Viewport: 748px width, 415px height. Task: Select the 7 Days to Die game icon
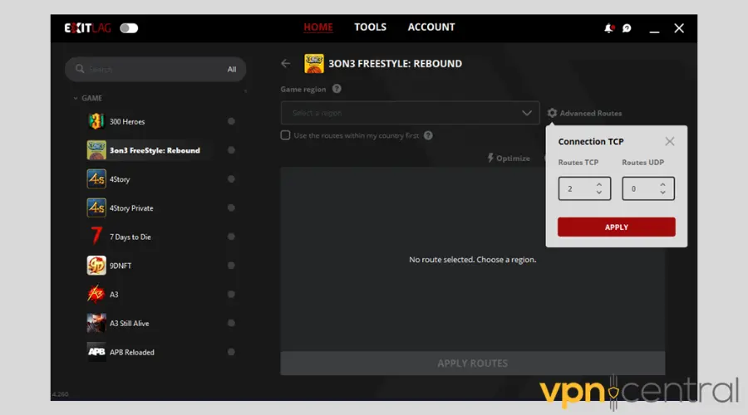(96, 237)
